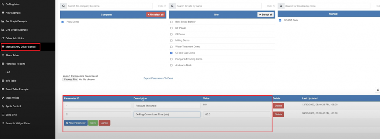The image size is (380, 139).
Task: Uncheck the SCADA Data checkbox
Action: tap(280, 20)
